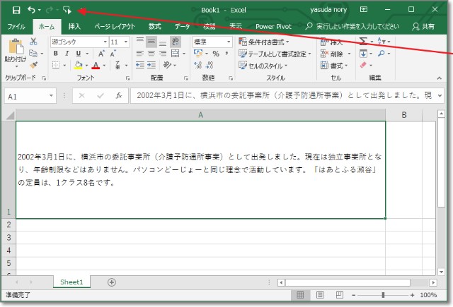
Task: Click the AutoSum sigma icon
Action: (x=364, y=42)
